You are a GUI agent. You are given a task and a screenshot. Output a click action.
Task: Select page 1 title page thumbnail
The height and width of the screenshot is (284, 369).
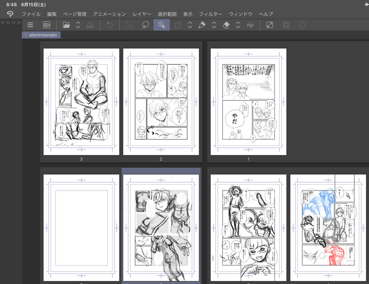coord(249,101)
